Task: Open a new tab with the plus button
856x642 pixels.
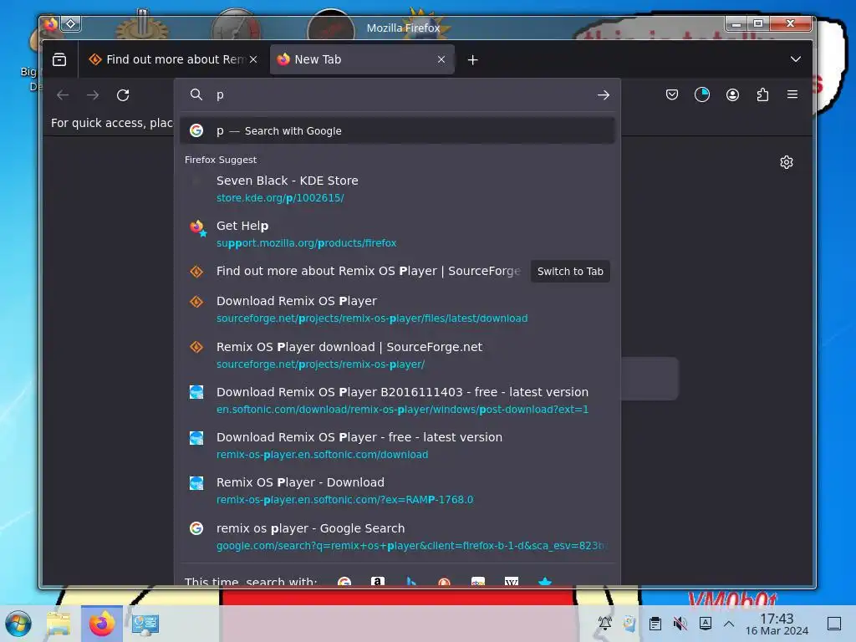Action: (x=473, y=60)
